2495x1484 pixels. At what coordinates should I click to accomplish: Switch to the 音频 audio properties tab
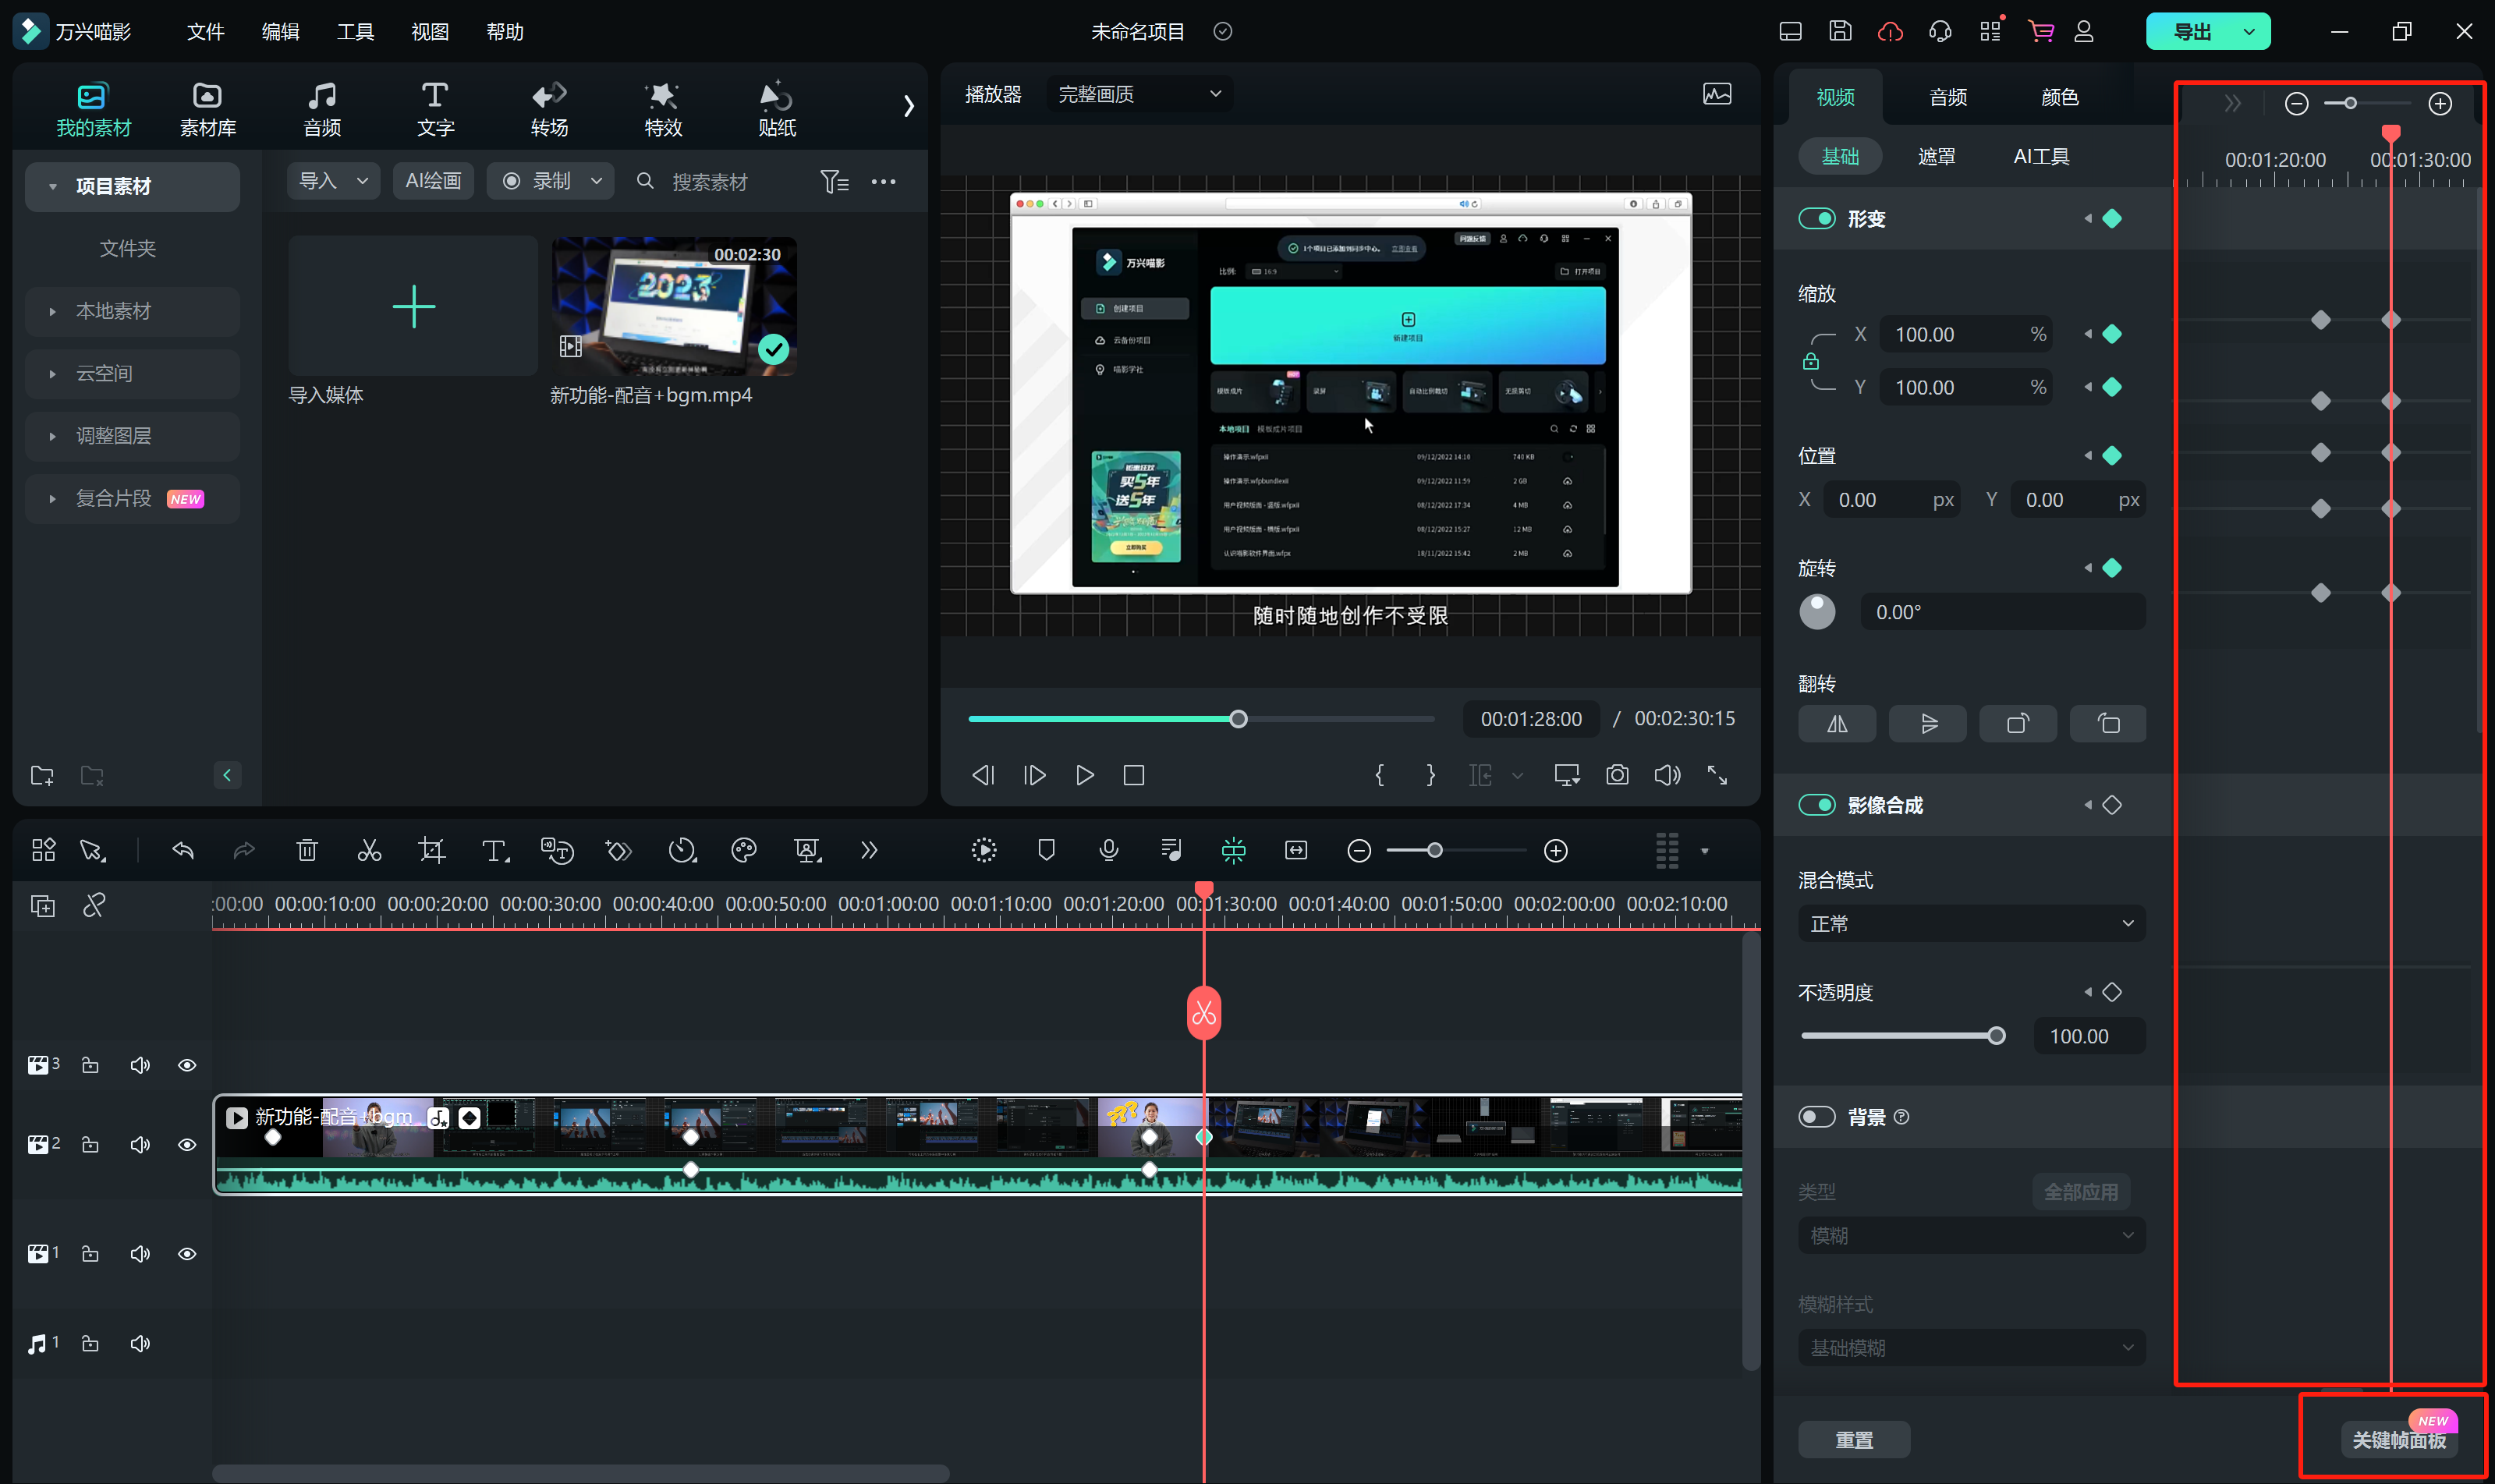point(1947,97)
